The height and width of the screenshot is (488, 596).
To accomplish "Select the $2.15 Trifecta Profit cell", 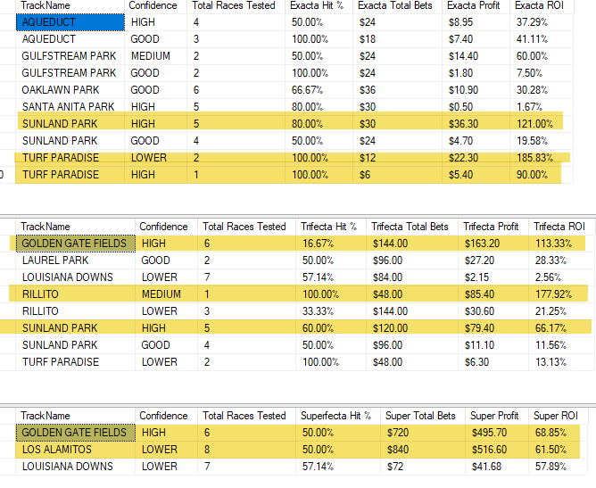I will point(493,277).
